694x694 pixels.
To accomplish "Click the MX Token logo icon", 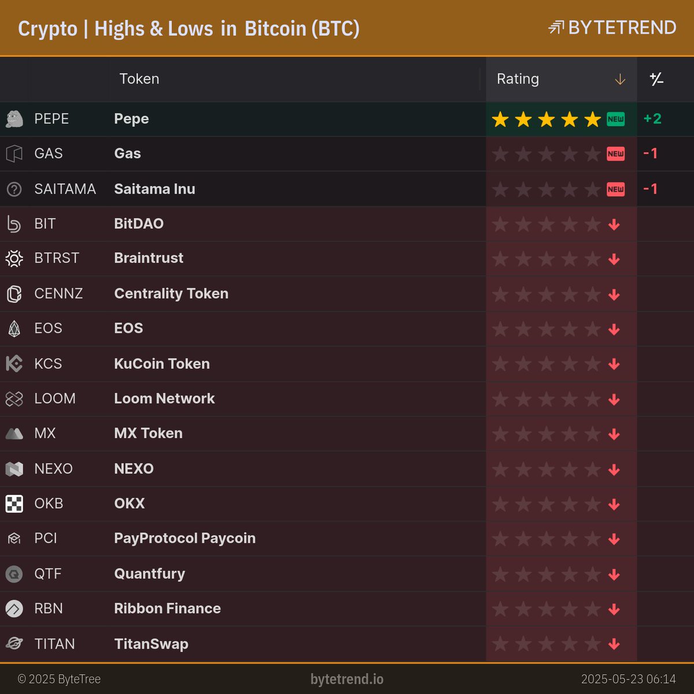I will (x=14, y=433).
